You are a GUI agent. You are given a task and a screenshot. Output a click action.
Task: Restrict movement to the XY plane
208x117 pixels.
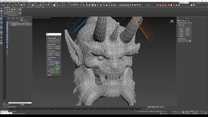(1, 16)
